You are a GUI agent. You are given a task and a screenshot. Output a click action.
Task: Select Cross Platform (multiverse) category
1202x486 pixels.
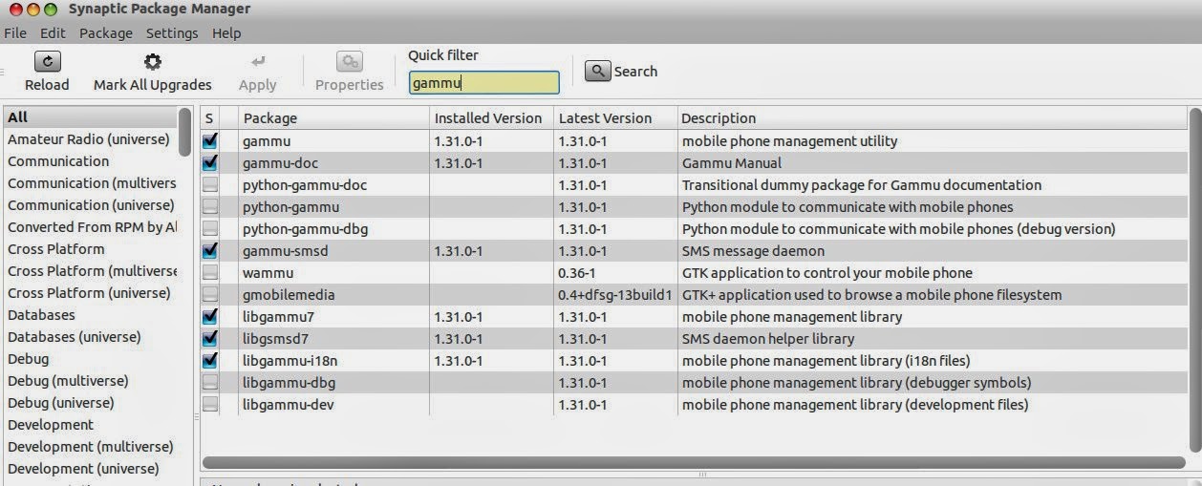90,271
